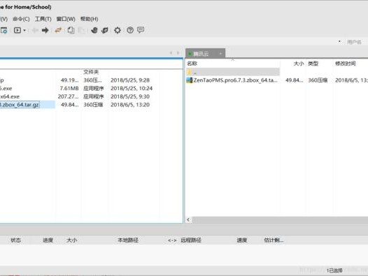Open the address bar dropdown near 用户名
The image size is (368, 276).
point(339,41)
